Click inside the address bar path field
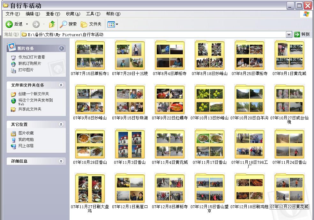Viewport: 314px width, 220px height. [x=160, y=34]
